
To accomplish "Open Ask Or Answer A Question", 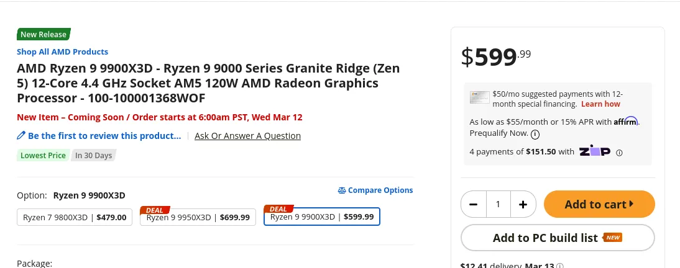I will (x=247, y=135).
